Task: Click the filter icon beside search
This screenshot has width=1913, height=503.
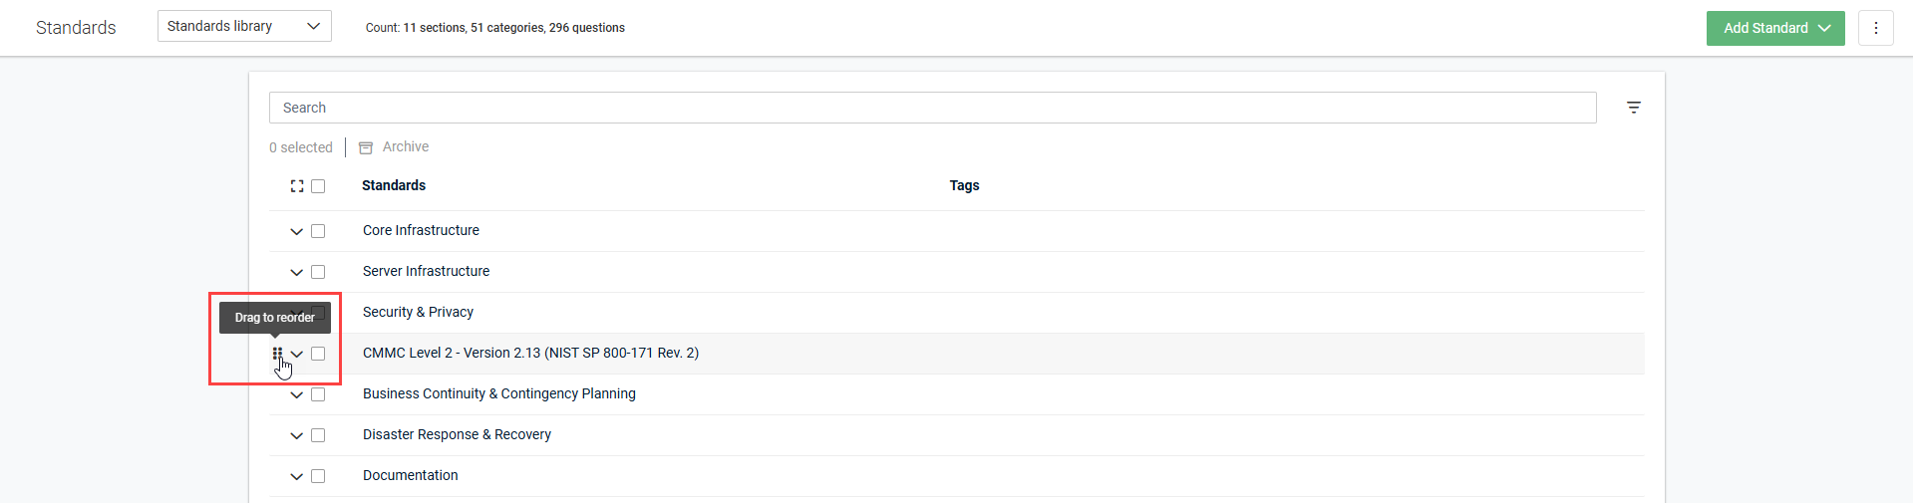Action: coord(1633,108)
